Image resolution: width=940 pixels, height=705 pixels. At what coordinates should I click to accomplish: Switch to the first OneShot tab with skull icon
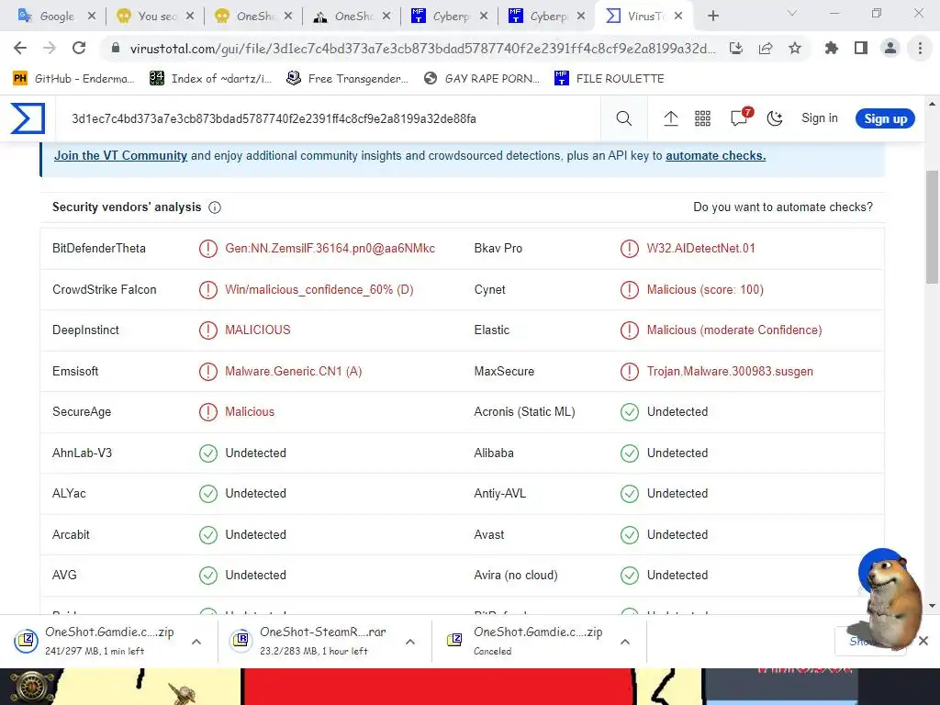pos(253,17)
